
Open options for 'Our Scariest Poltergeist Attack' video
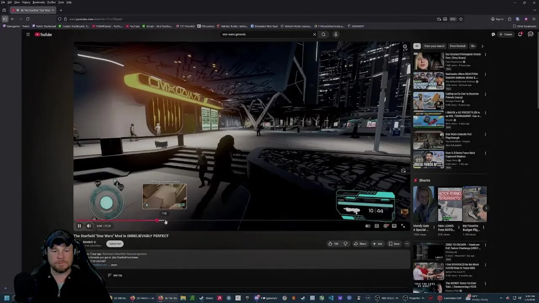click(485, 54)
